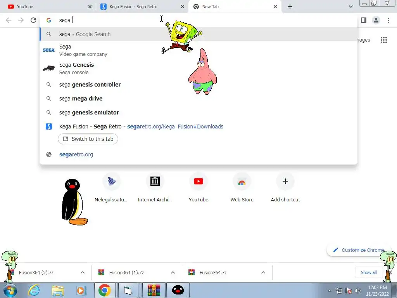Open the WinRAR taskbar icon
This screenshot has height=298, width=397.
[x=154, y=290]
